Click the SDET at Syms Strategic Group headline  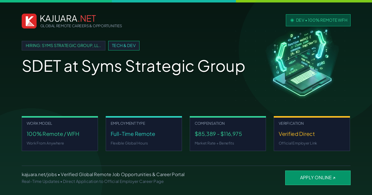tap(133, 66)
